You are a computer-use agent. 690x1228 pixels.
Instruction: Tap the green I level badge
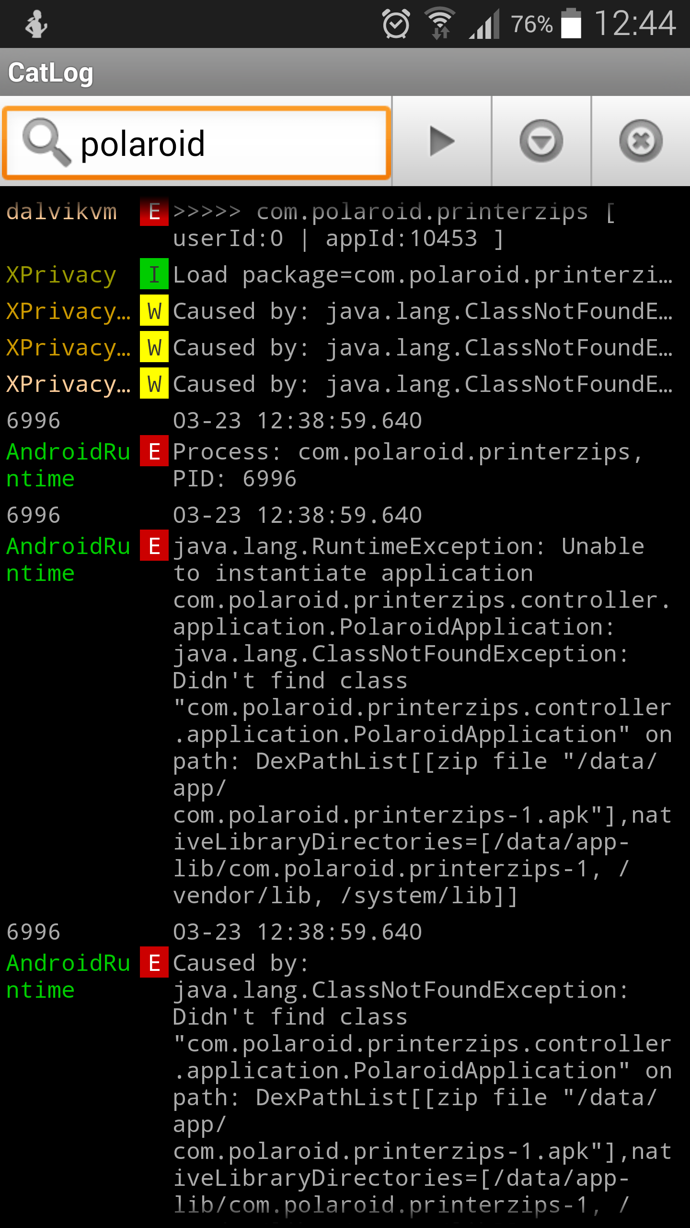pyautogui.click(x=154, y=274)
